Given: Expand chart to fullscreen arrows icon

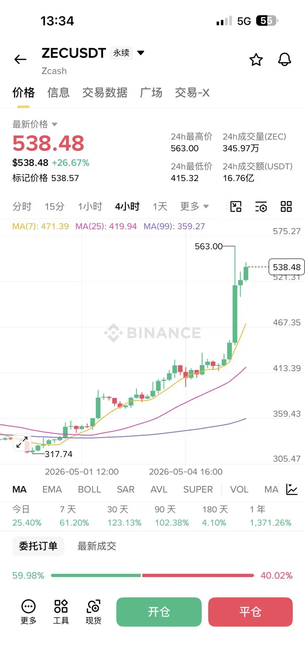Looking at the screenshot, I should point(22,442).
